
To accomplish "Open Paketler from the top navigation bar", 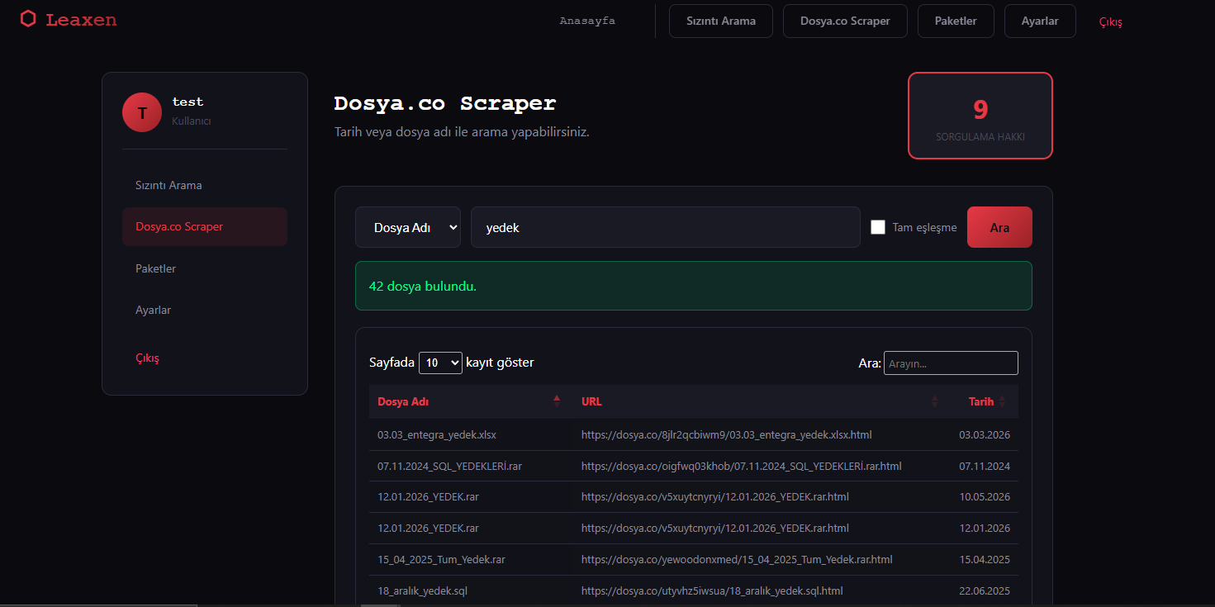I will [x=956, y=21].
